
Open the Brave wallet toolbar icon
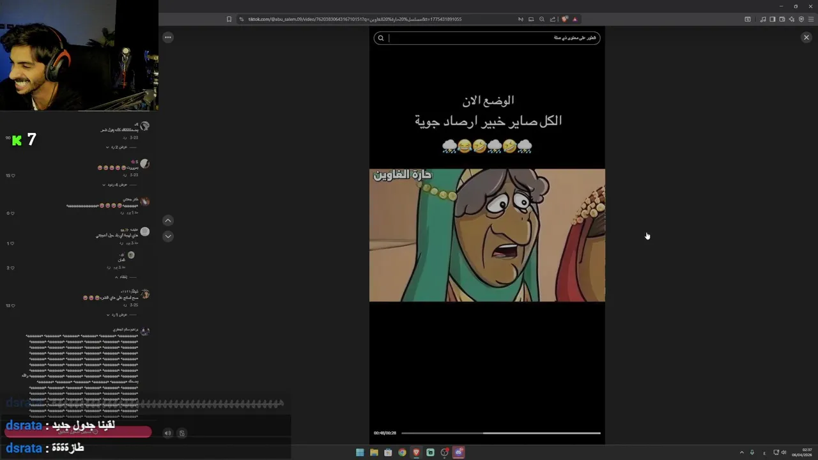click(782, 19)
